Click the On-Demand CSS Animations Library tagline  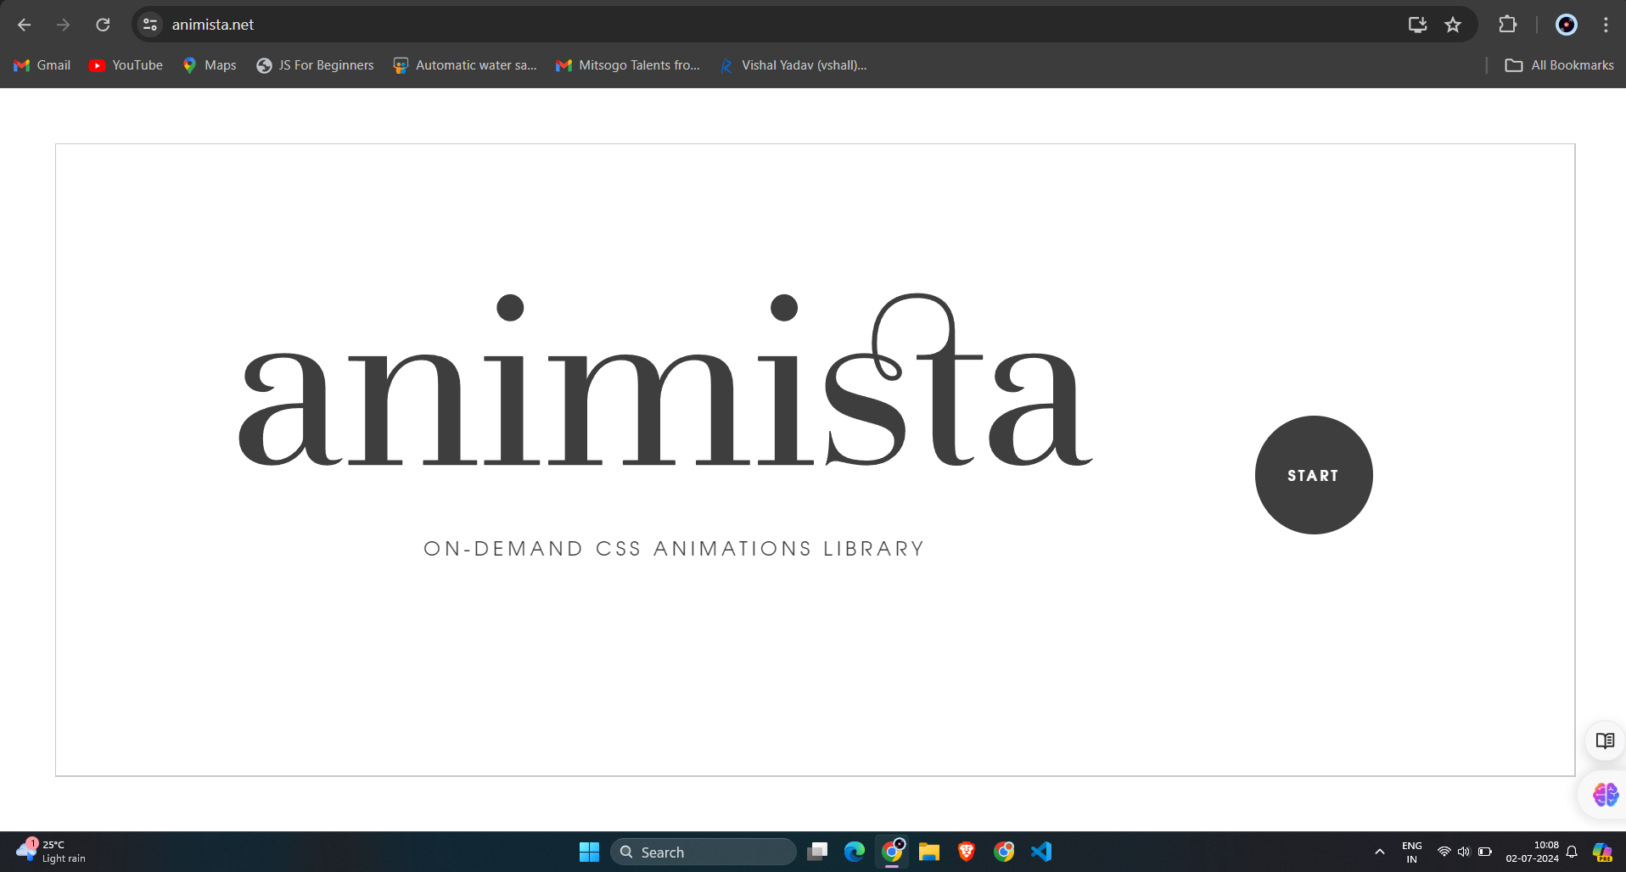pos(674,549)
